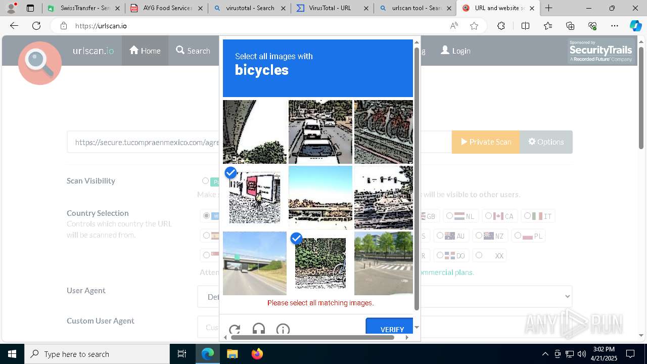Click the urlscan.io magnifier logo
The image size is (647, 364).
[40, 63]
